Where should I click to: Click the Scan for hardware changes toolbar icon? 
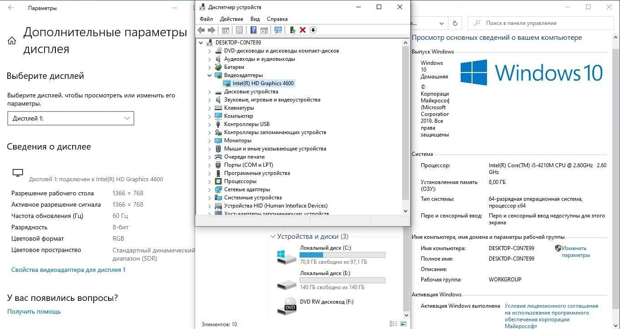click(x=278, y=30)
